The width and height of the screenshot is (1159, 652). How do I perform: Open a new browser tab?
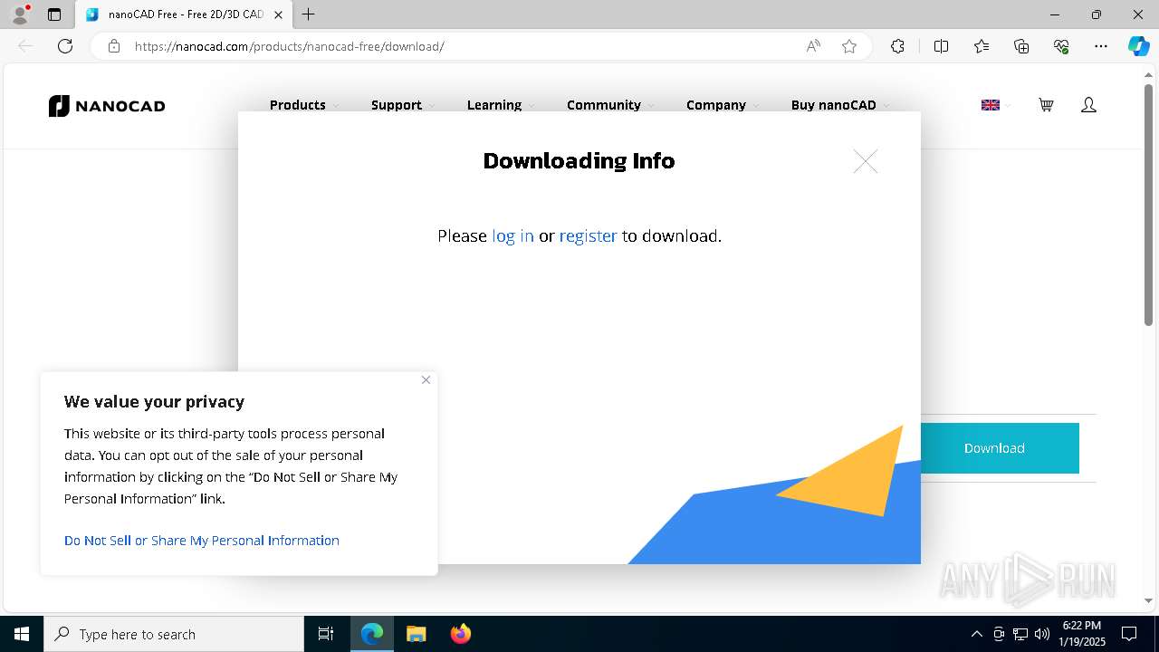pyautogui.click(x=309, y=14)
